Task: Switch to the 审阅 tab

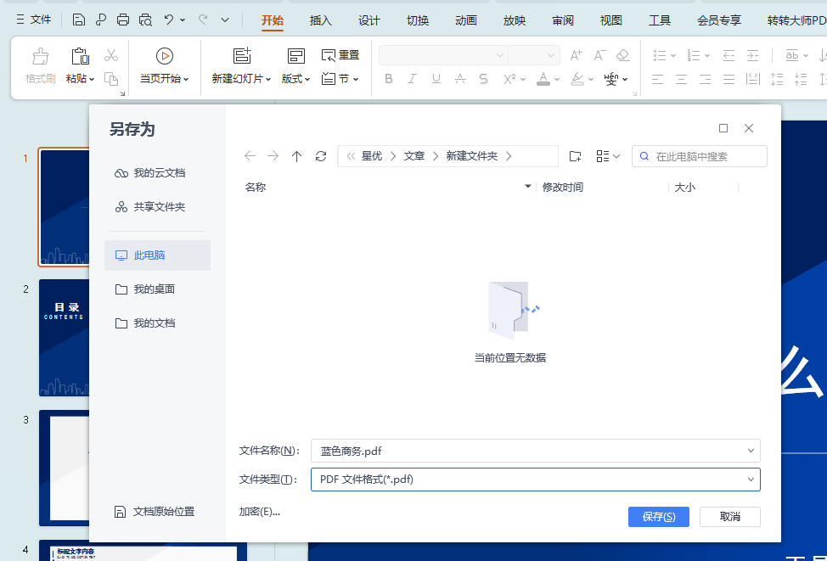Action: pyautogui.click(x=563, y=20)
